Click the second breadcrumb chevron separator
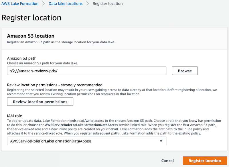The image size is (229, 167). pyautogui.click(x=88, y=4)
